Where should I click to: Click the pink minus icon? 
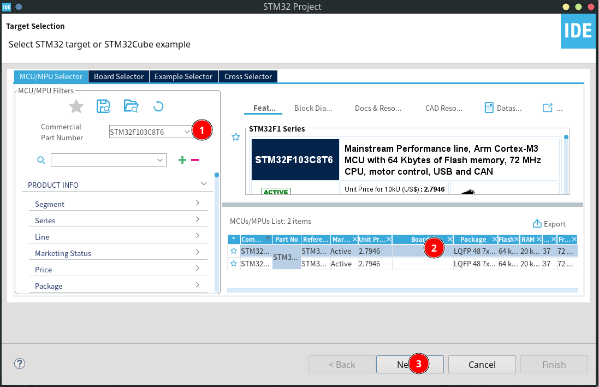coord(195,160)
